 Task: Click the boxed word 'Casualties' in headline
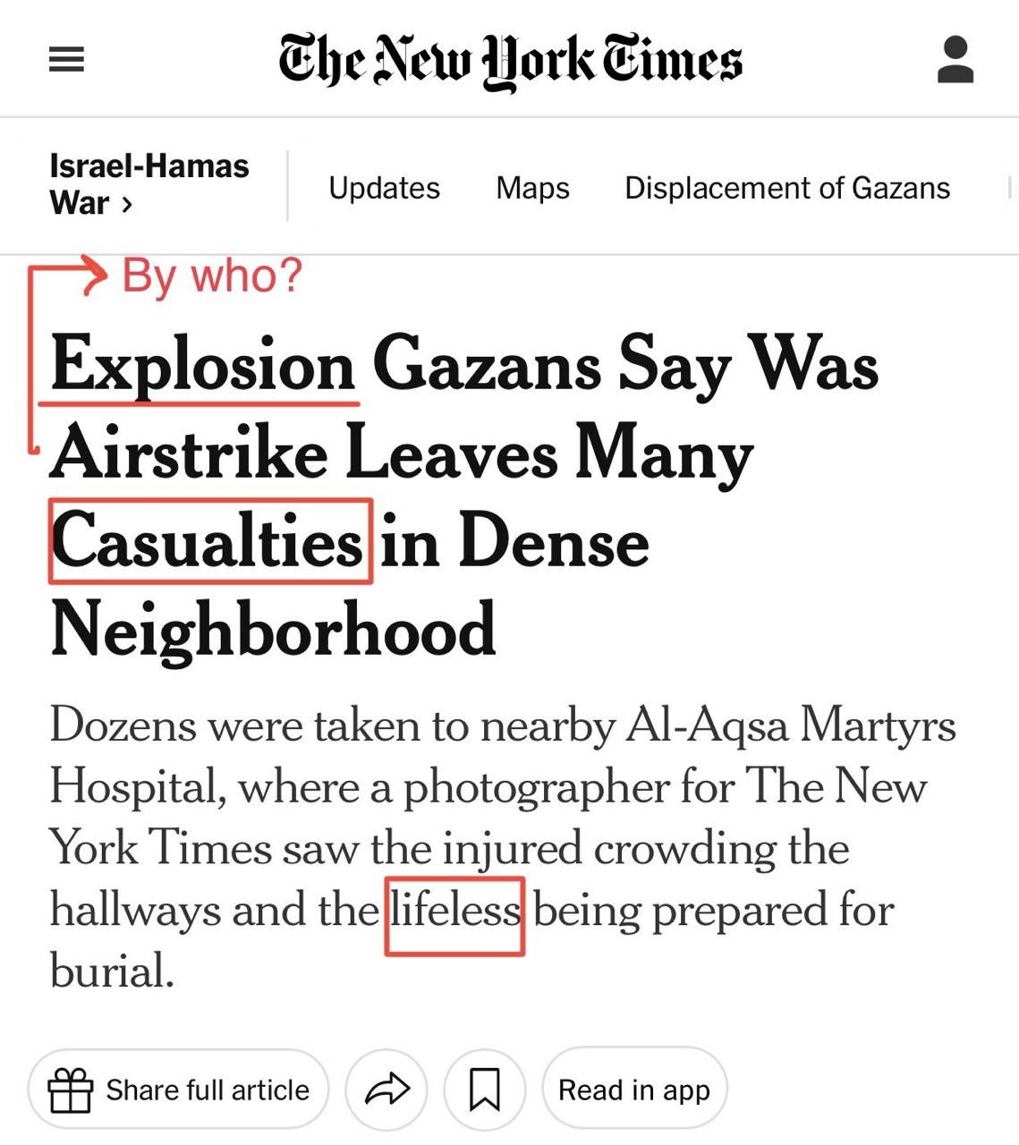point(210,541)
